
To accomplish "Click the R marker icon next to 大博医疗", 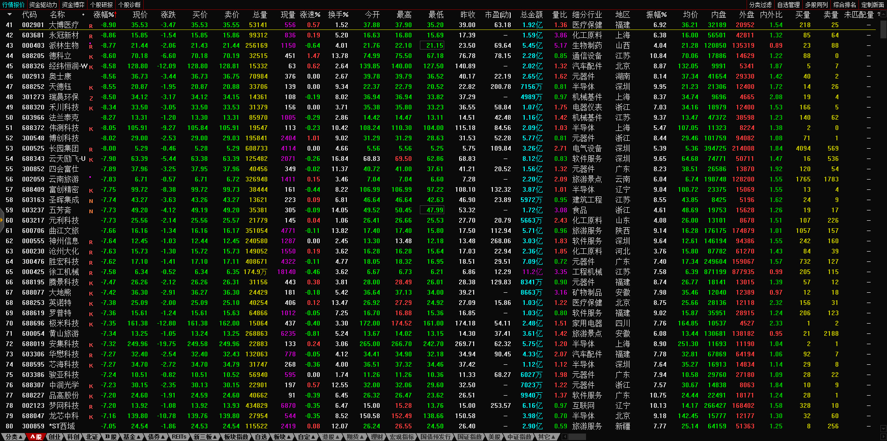I will 91,26.
